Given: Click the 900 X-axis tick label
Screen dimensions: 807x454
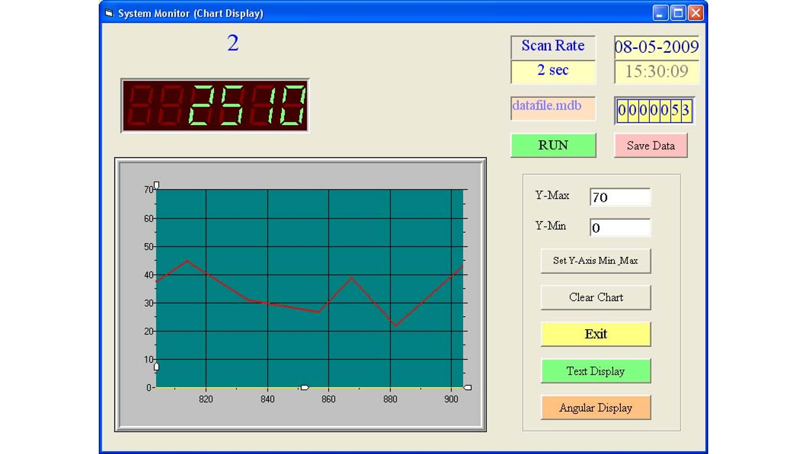Looking at the screenshot, I should [451, 399].
